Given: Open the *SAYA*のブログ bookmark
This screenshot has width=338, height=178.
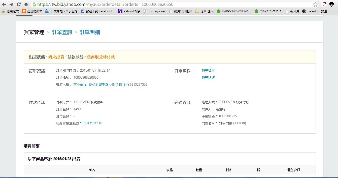Looking at the screenshot, I should point(268,11).
